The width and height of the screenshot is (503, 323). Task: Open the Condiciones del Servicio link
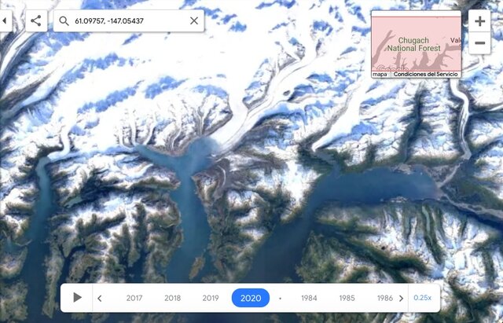tap(425, 75)
